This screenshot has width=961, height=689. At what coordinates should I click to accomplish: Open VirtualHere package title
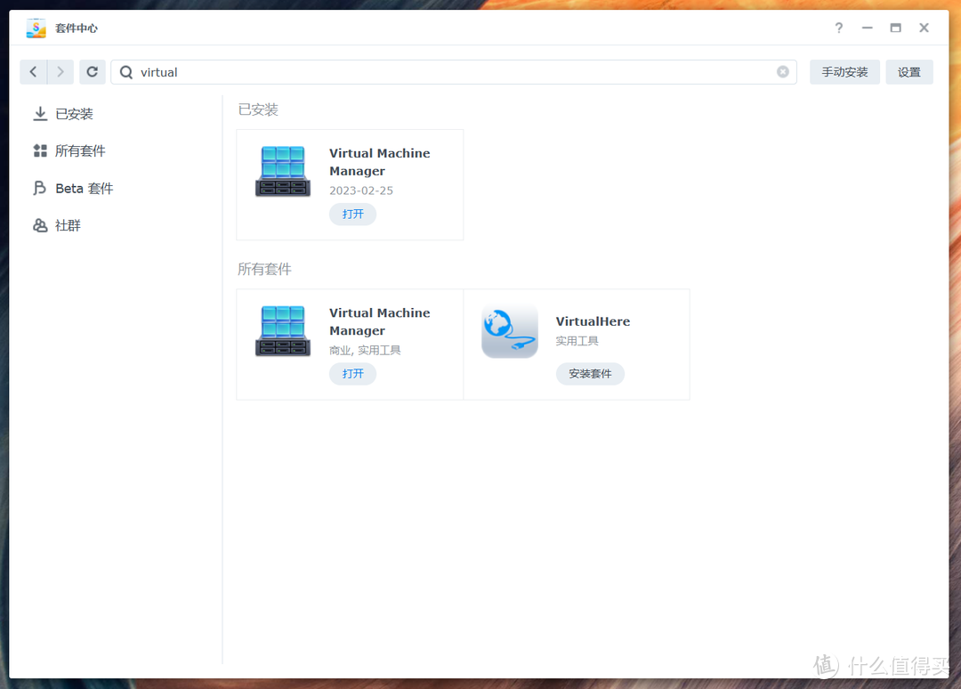pos(593,321)
